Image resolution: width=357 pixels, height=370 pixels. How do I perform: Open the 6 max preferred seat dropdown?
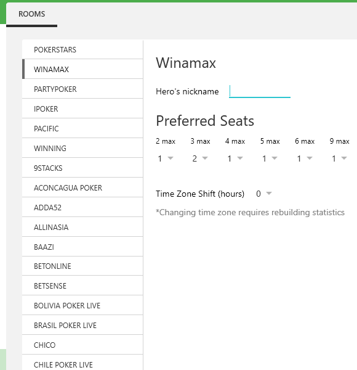[304, 158]
